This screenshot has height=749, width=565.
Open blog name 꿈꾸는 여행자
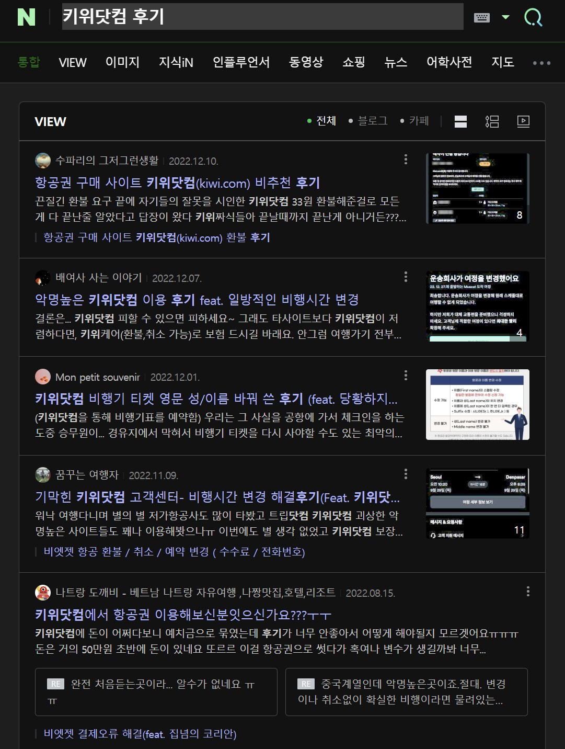[x=87, y=475]
